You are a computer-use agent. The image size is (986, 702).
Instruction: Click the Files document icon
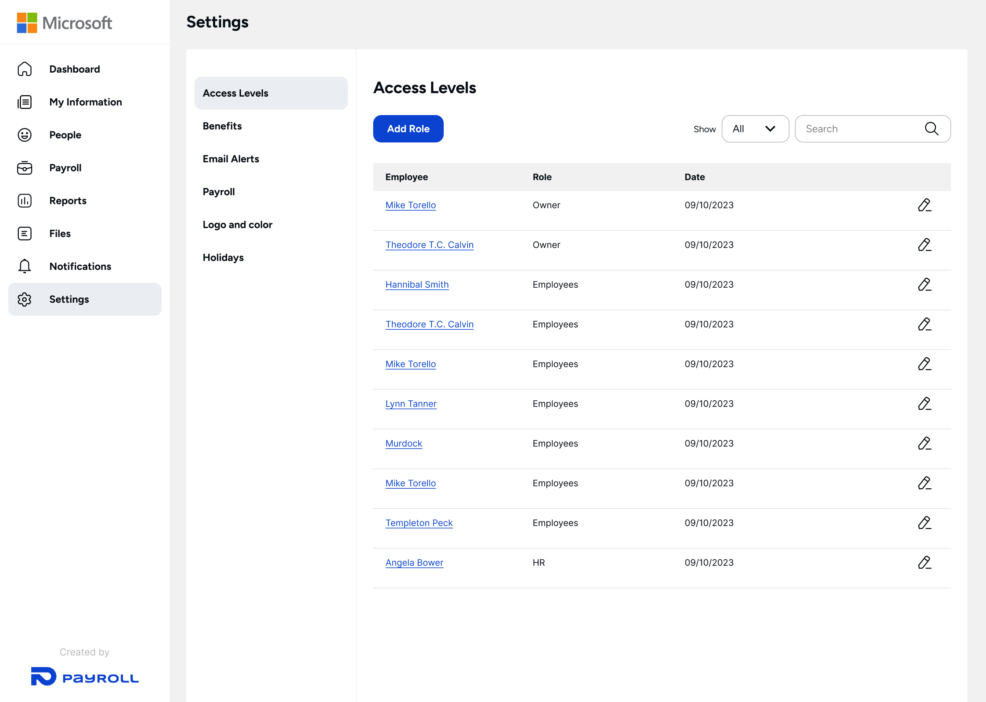point(25,234)
